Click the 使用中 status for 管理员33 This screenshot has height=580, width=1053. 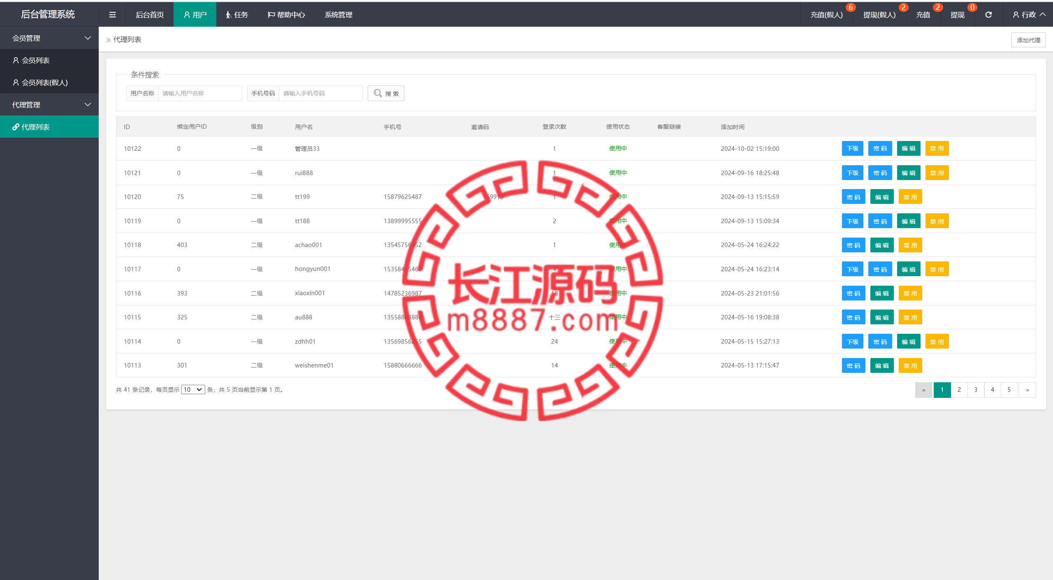[x=618, y=148]
